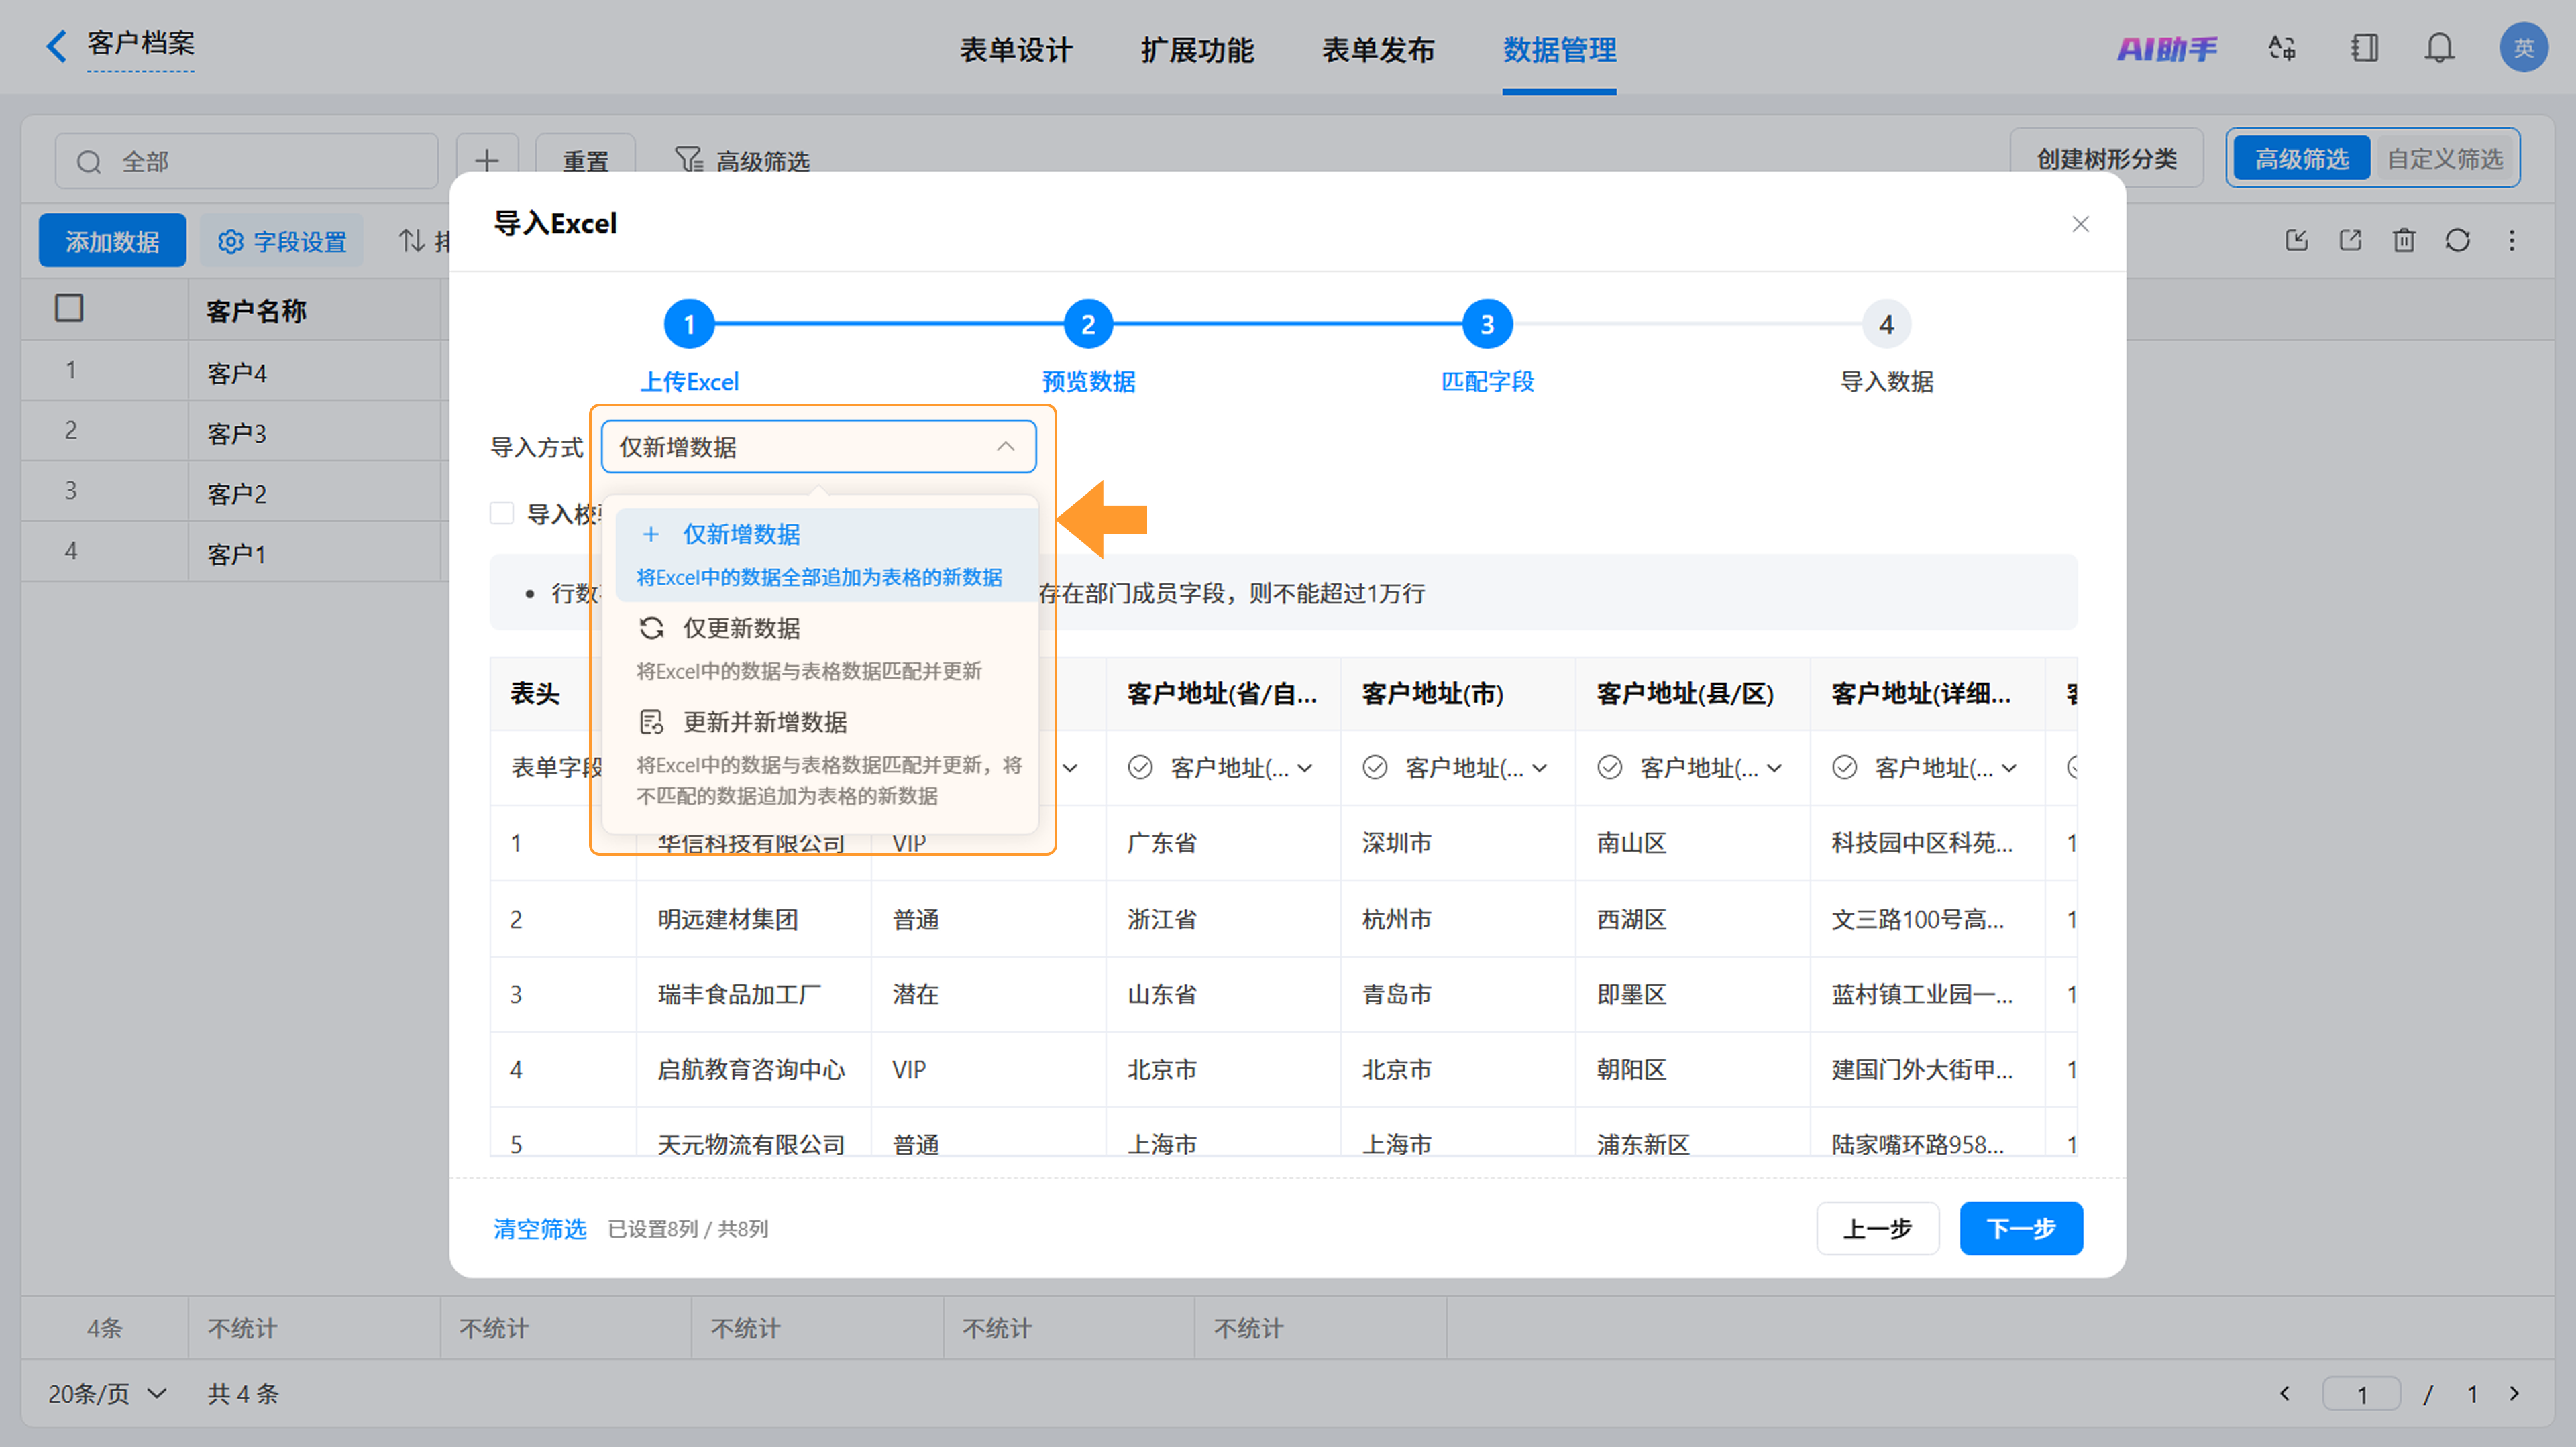Open 高级筛选 filter next to 重置

click(742, 161)
